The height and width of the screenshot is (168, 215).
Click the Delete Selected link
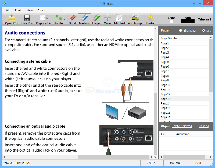[182, 126]
